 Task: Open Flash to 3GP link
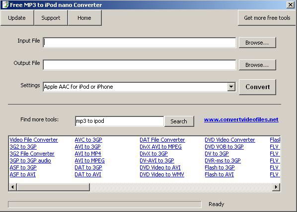tap(220, 167)
